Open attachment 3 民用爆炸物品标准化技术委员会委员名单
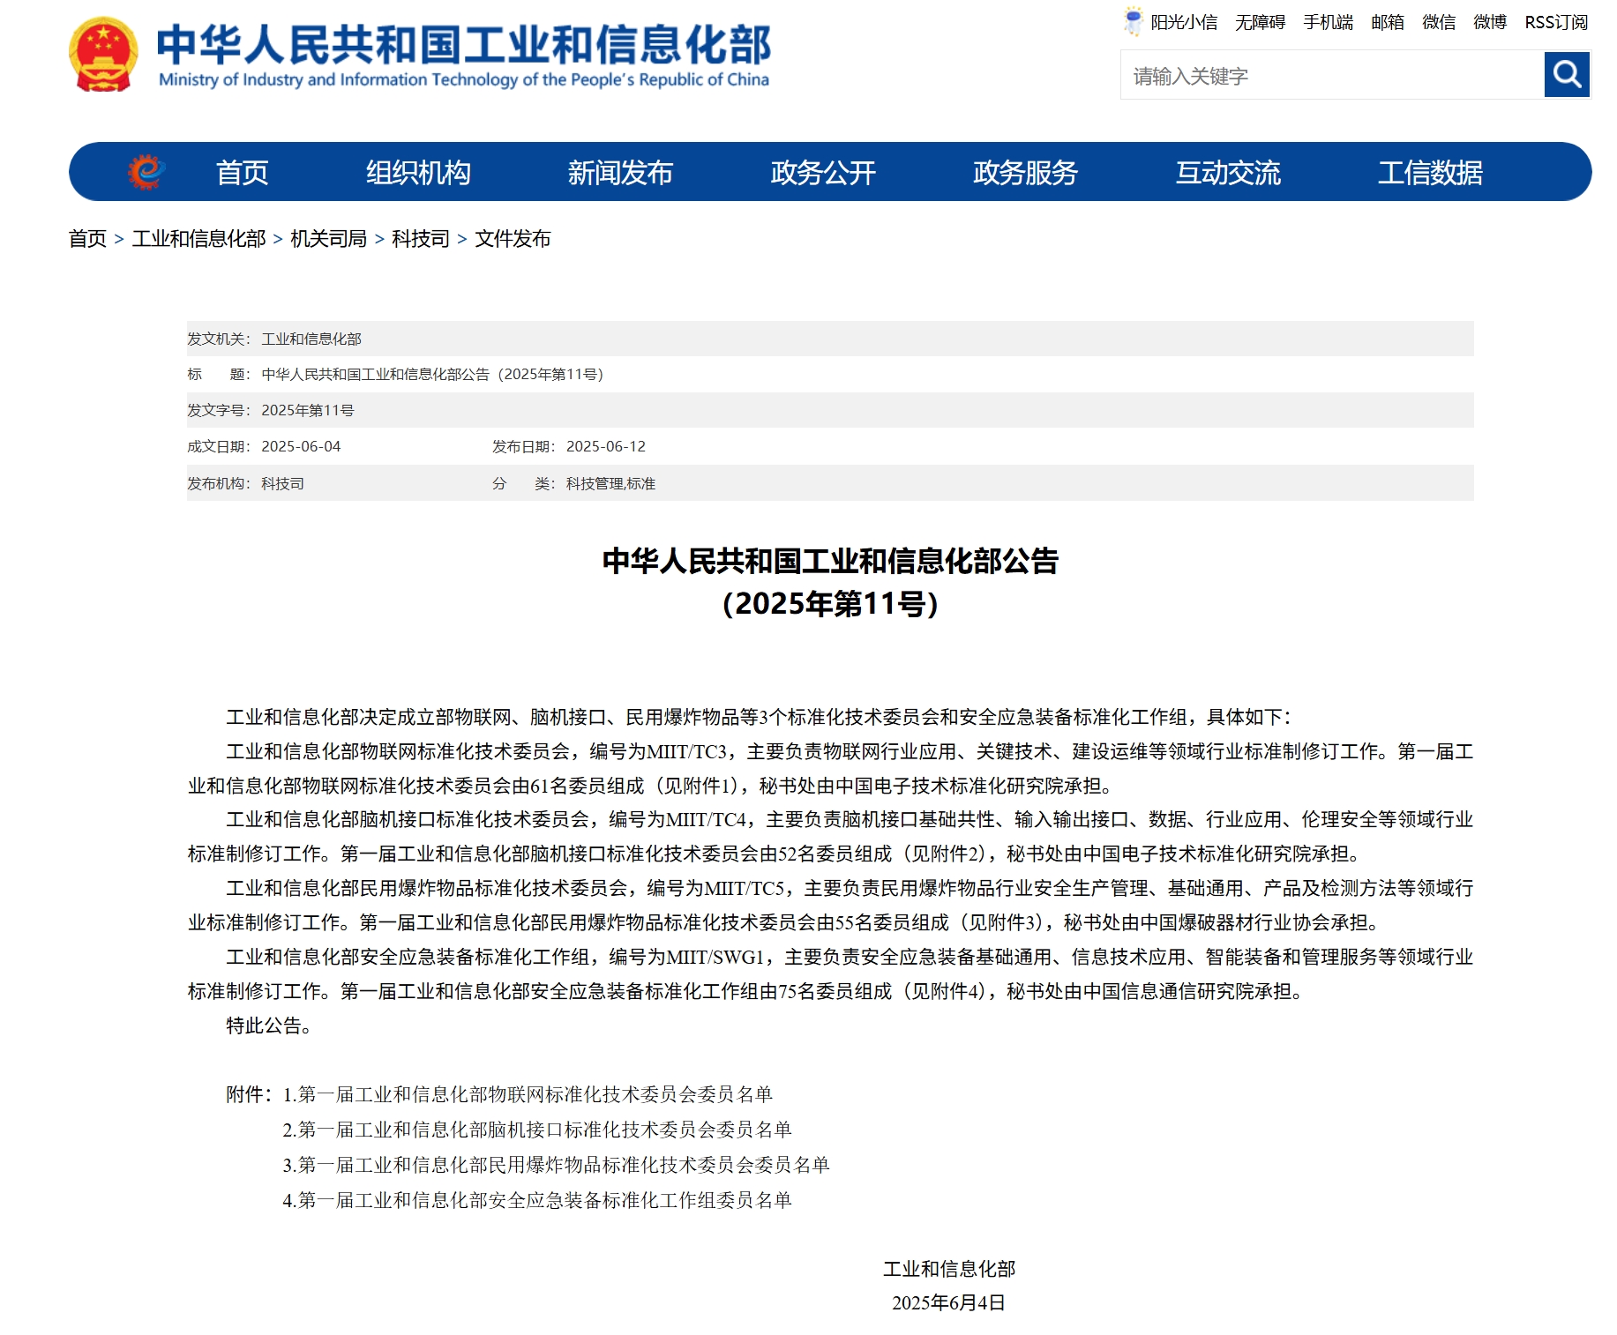Viewport: 1617px width, 1335px height. pyautogui.click(x=556, y=1165)
